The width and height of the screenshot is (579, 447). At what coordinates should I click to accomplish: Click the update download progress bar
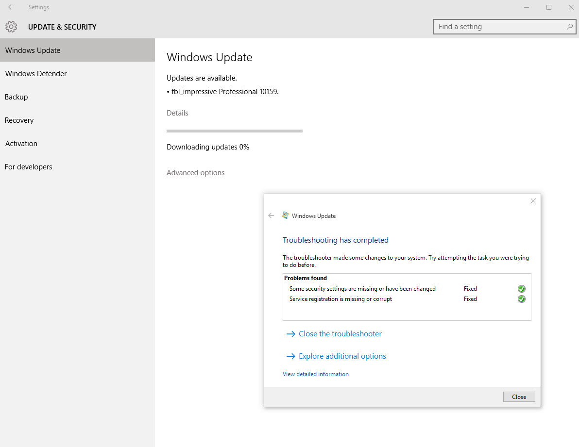[235, 131]
